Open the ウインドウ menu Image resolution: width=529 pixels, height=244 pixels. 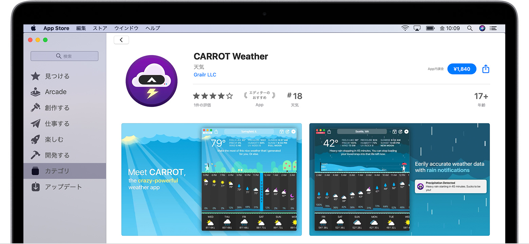click(x=126, y=28)
